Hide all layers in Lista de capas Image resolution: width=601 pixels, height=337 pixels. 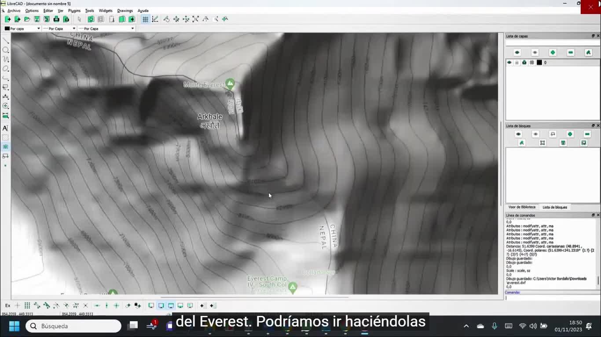[535, 53]
